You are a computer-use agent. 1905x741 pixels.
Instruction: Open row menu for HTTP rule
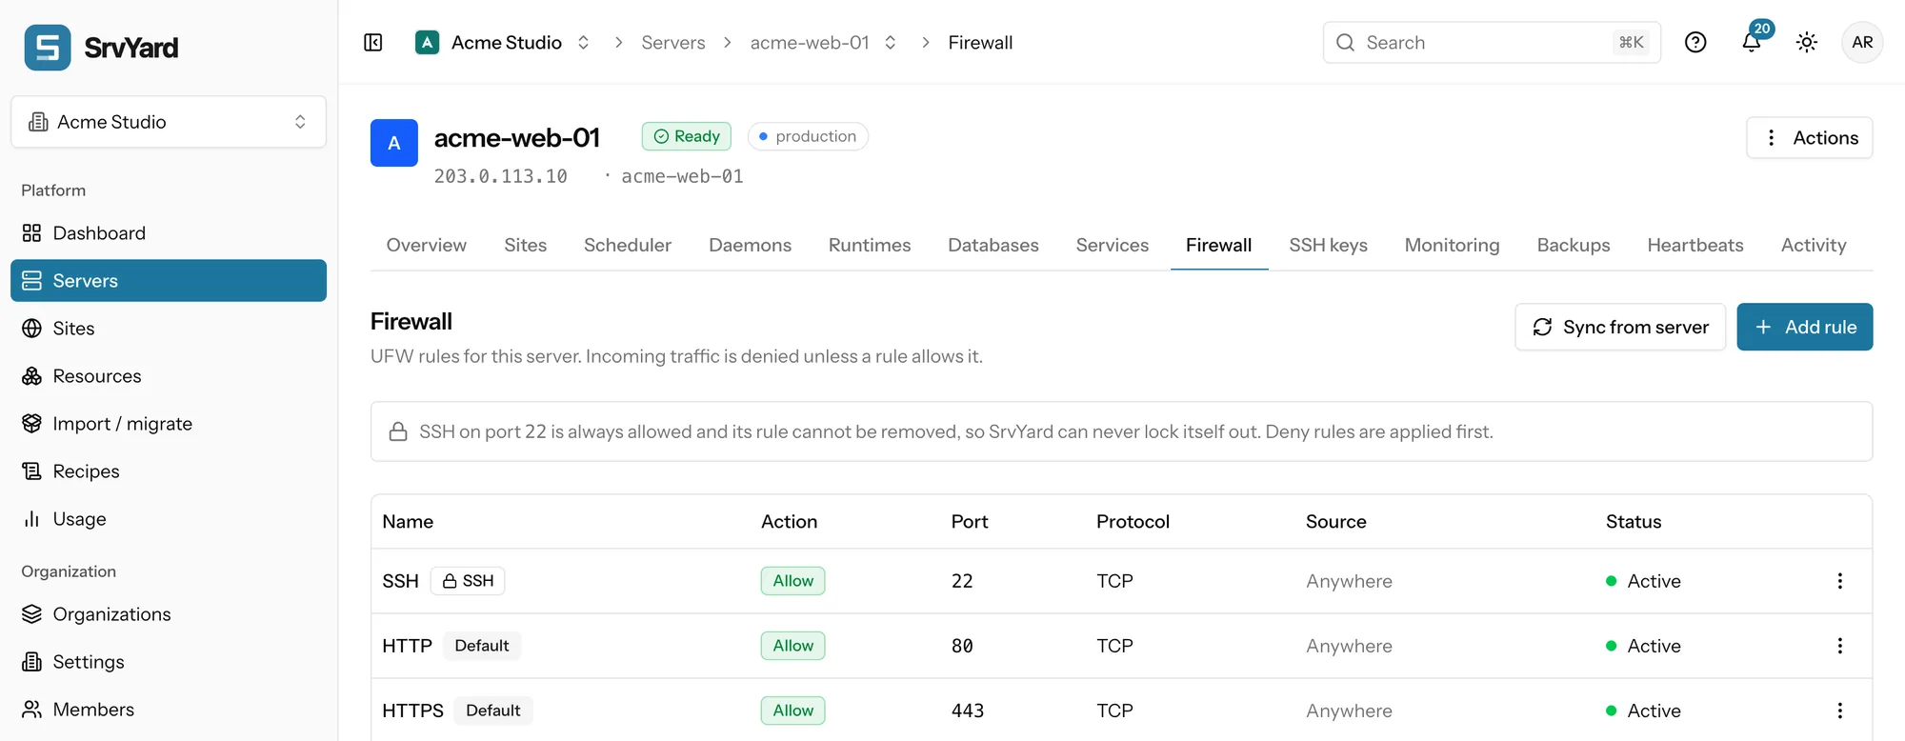pos(1839,646)
